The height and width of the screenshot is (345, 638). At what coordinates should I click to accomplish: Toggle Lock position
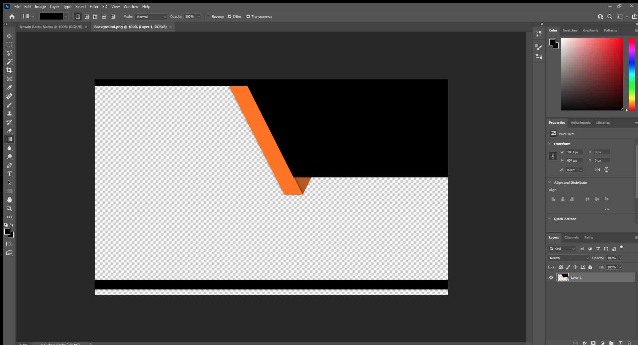click(x=575, y=267)
